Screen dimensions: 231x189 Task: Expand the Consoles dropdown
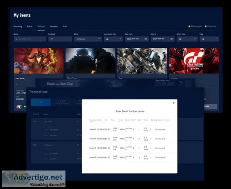tap(60, 39)
